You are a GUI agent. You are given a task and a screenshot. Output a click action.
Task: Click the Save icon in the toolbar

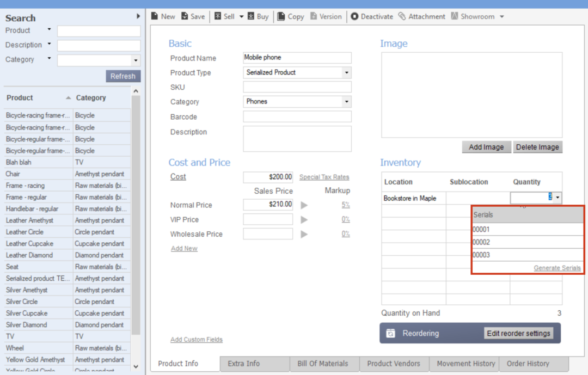click(x=185, y=16)
